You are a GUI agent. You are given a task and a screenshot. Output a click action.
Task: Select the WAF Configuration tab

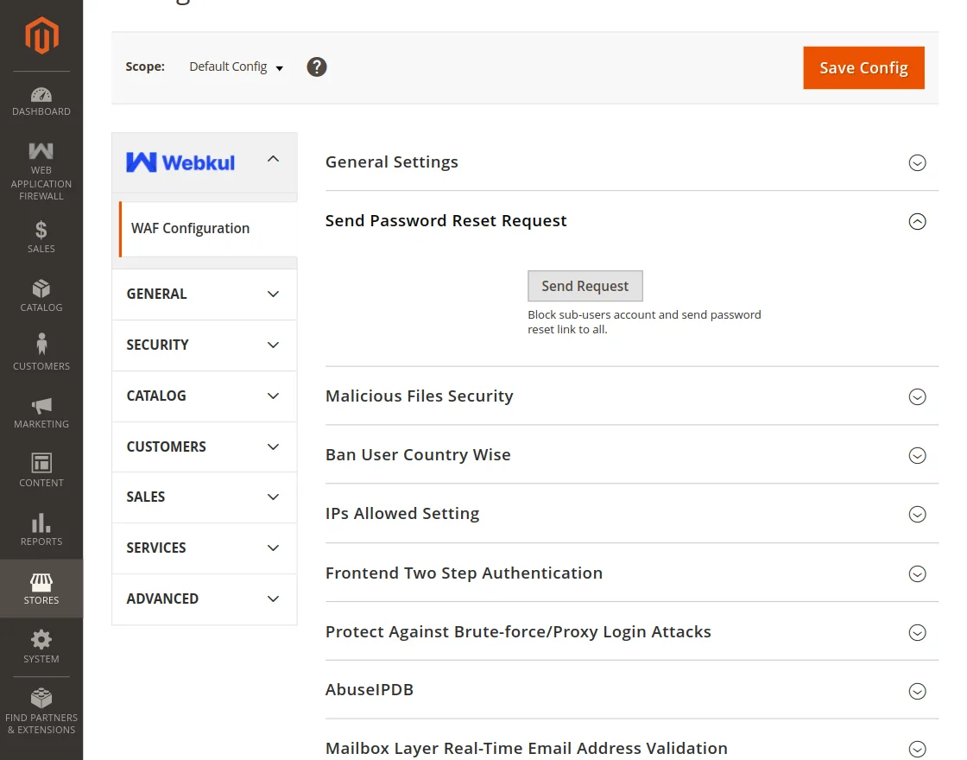[x=191, y=229]
